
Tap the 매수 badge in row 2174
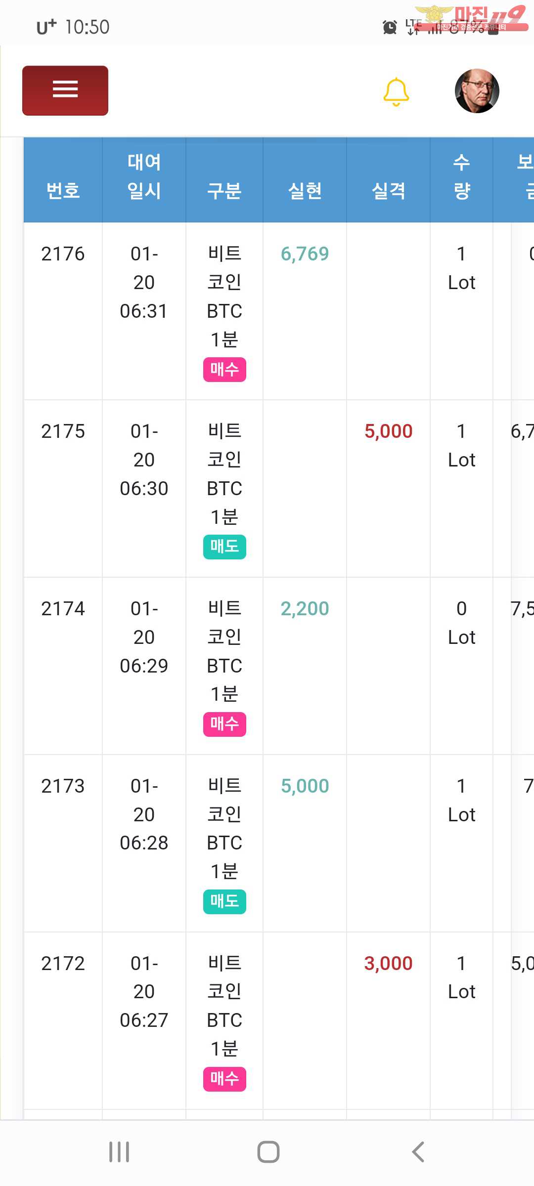click(x=224, y=724)
